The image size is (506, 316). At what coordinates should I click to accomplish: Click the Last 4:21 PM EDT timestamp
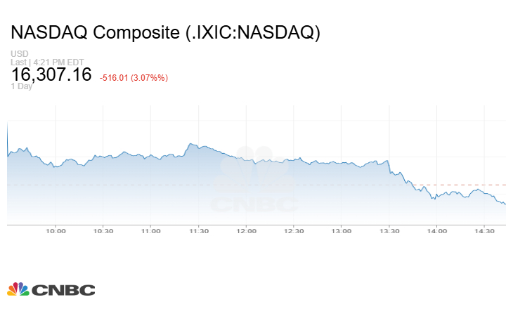click(47, 62)
